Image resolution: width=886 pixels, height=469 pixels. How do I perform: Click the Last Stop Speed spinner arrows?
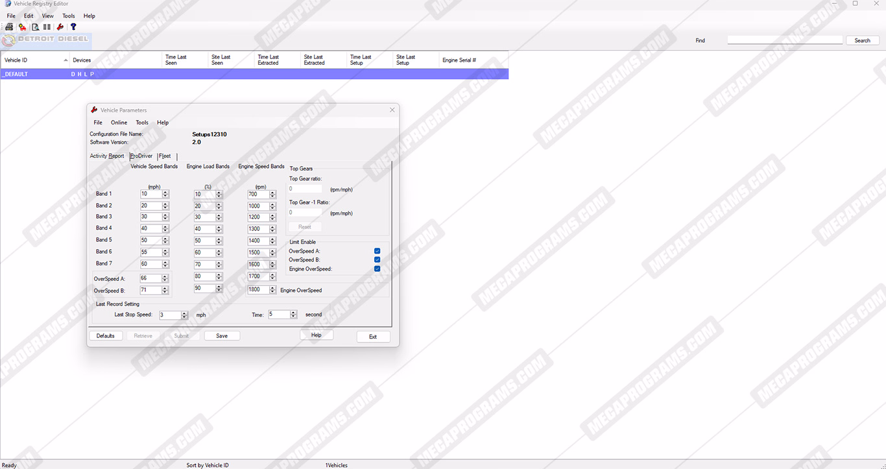point(184,315)
